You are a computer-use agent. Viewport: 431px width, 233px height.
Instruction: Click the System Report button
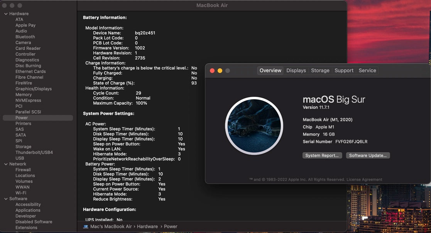pos(322,155)
